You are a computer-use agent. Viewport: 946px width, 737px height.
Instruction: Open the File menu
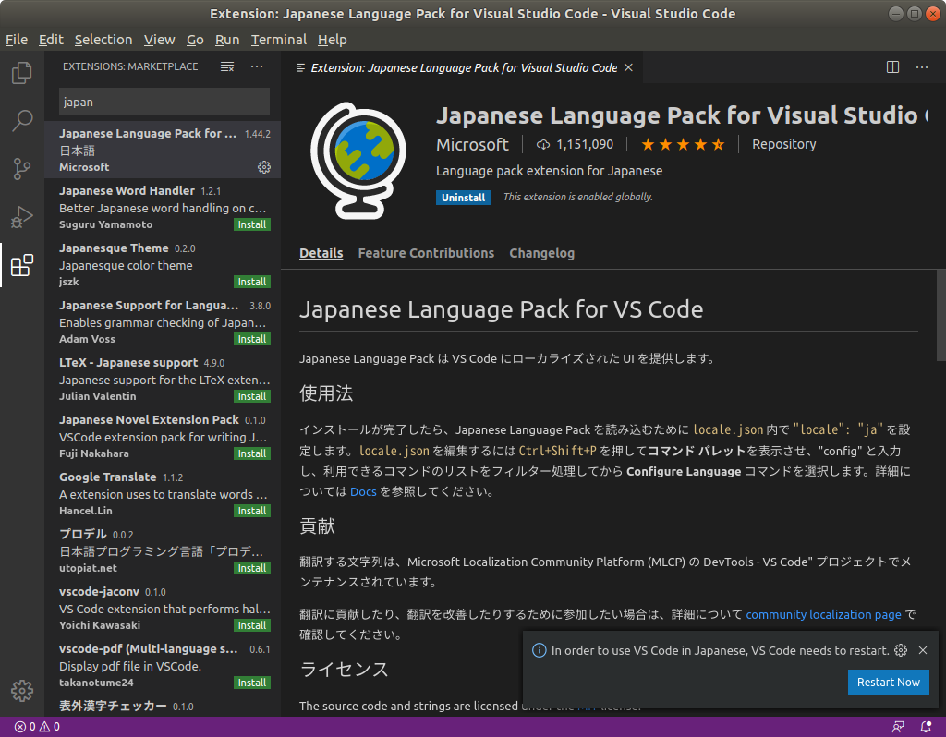click(17, 40)
